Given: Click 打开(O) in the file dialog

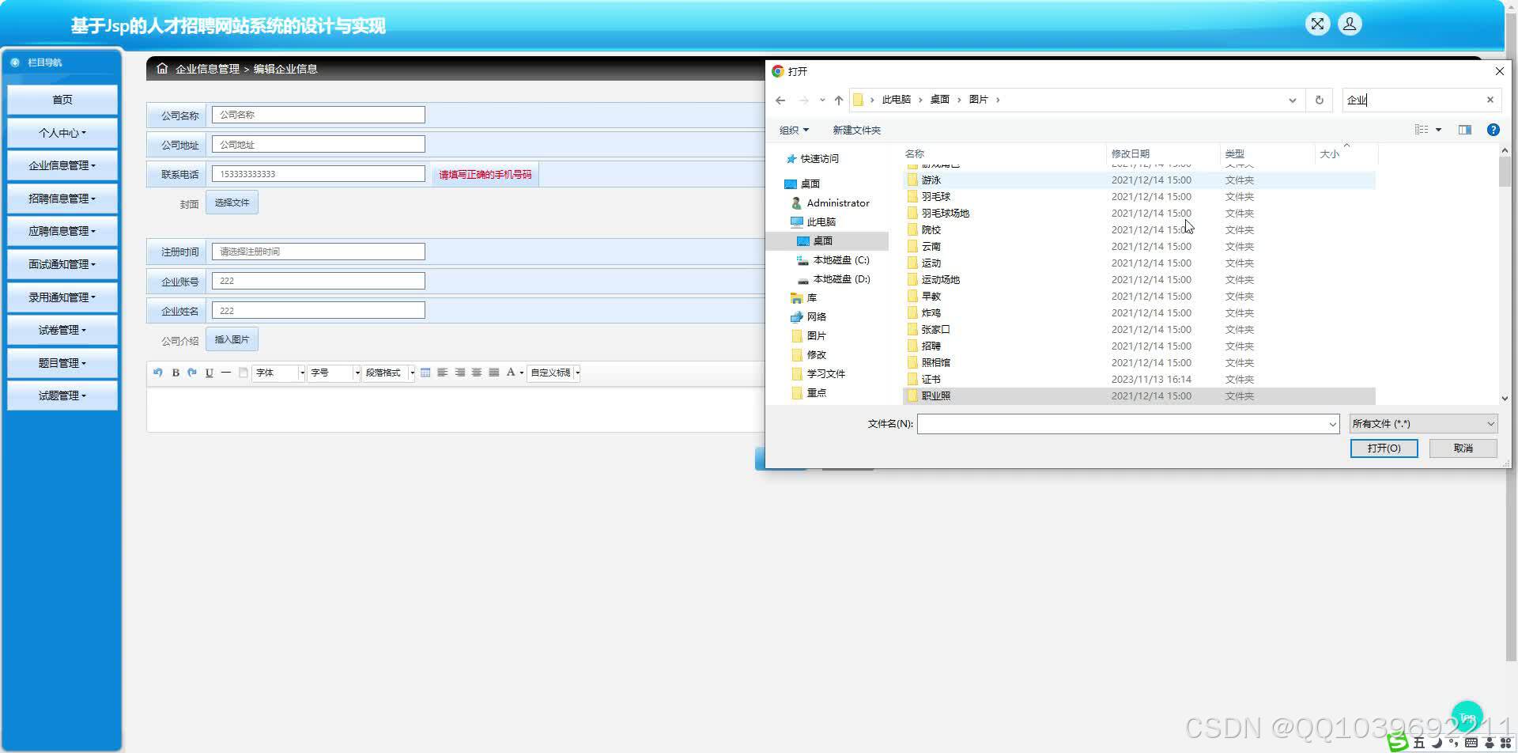Looking at the screenshot, I should pos(1384,448).
